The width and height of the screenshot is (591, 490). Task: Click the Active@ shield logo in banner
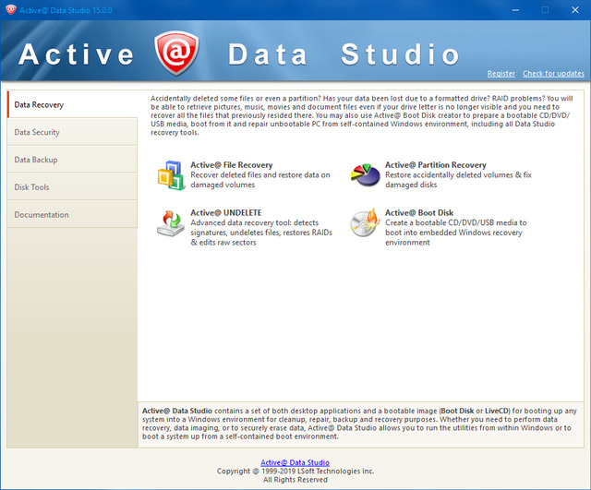coord(176,54)
